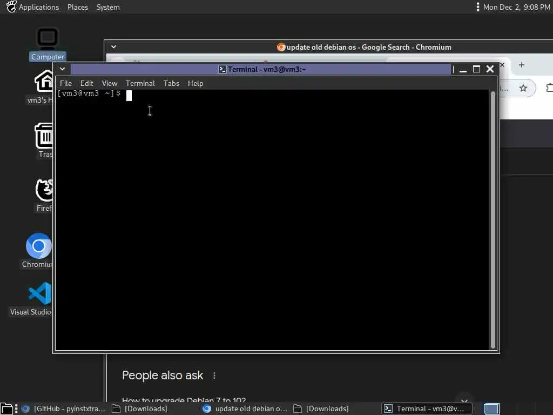
Task: Maximize the Terminal window
Action: point(476,69)
